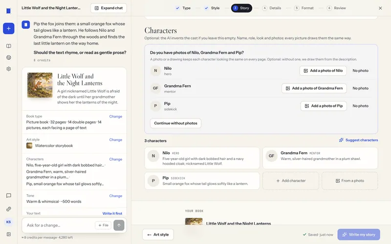Viewport: 391px width, 244px height.
Task: Change the Book type setting
Action: tap(116, 116)
